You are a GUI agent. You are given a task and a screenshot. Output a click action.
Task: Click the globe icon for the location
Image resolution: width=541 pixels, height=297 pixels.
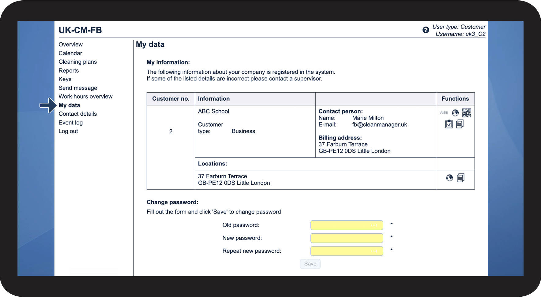click(x=449, y=178)
